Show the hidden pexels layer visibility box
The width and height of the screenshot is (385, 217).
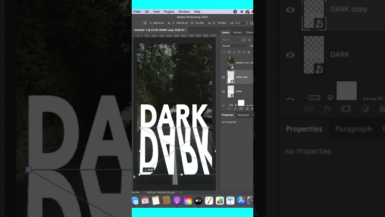point(223,63)
